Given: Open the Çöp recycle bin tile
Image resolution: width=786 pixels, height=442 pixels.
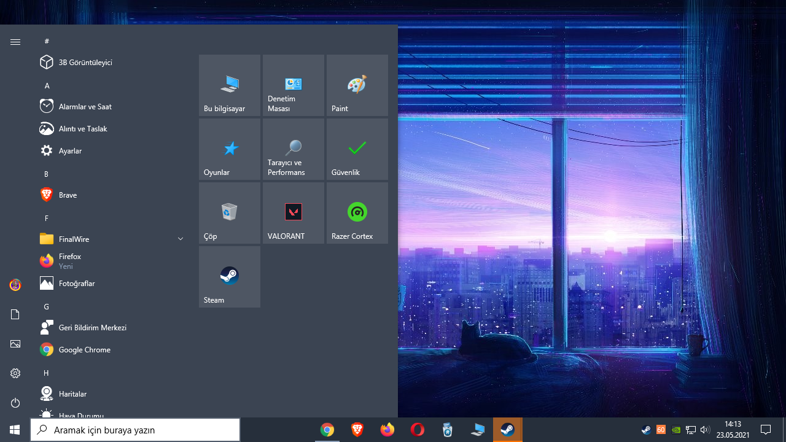Looking at the screenshot, I should (230, 213).
